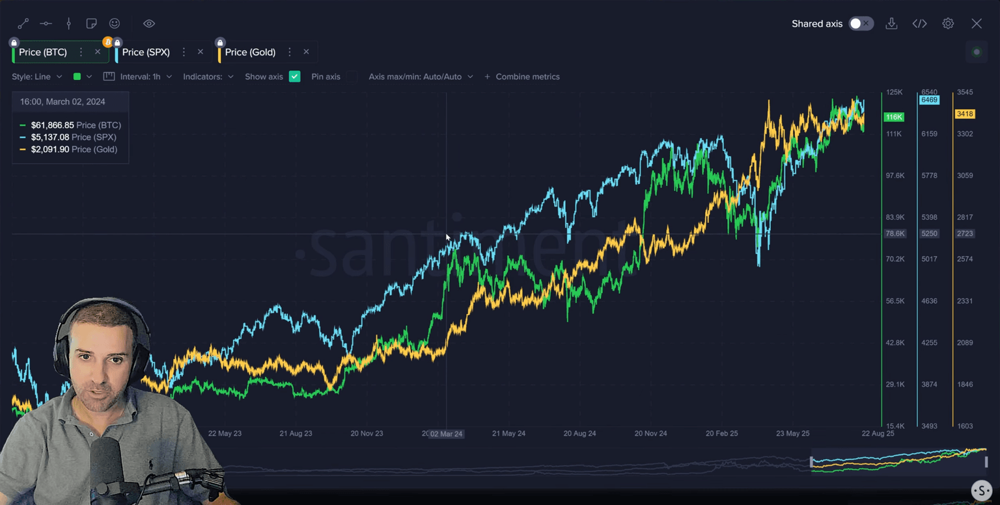The width and height of the screenshot is (1000, 505).
Task: Click the download chart icon
Action: tap(891, 23)
